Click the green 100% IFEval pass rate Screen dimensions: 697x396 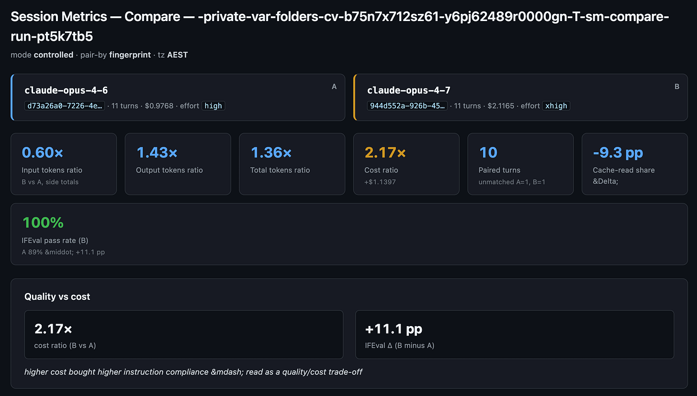click(x=43, y=223)
